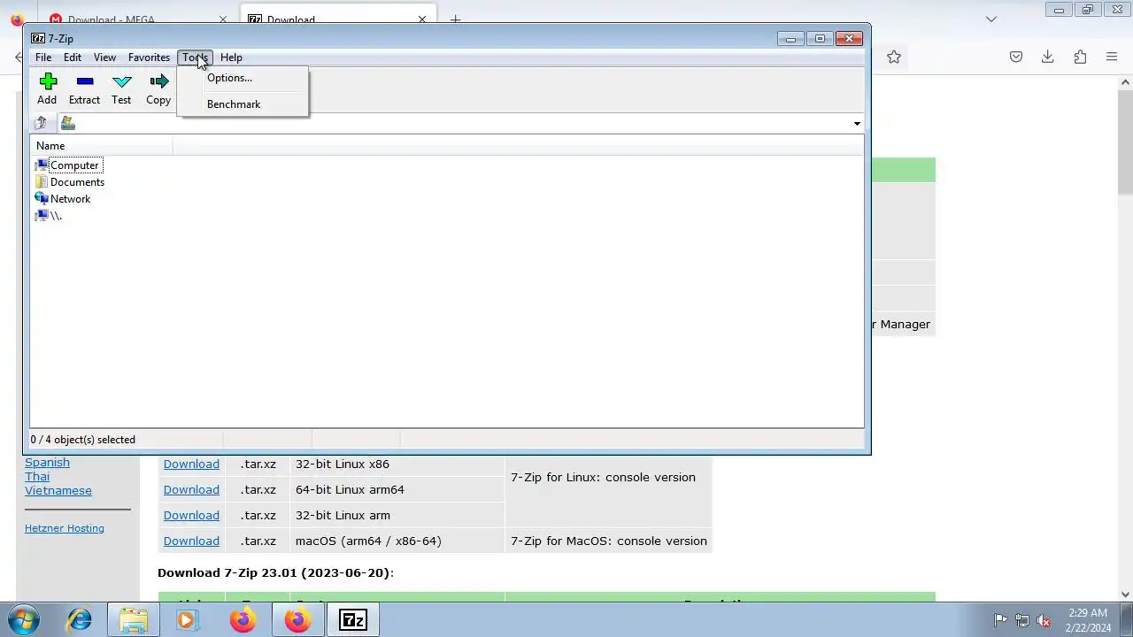Open the Firefox Extensions icon
The width and height of the screenshot is (1133, 637).
click(1080, 57)
